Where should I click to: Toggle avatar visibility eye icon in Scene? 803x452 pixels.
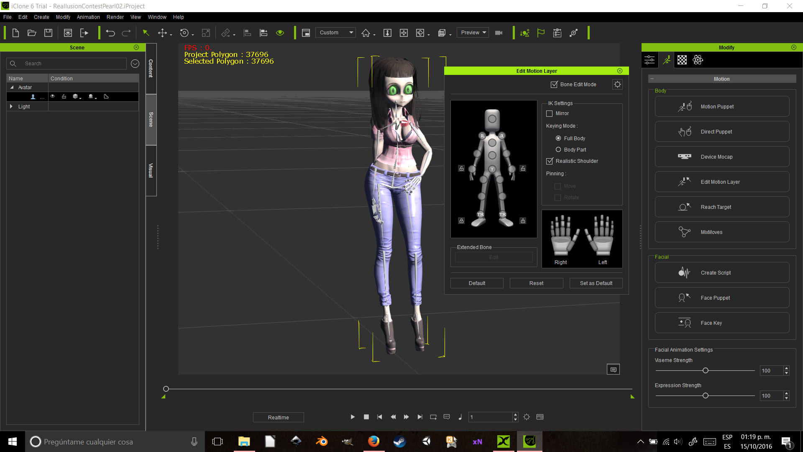(x=52, y=96)
